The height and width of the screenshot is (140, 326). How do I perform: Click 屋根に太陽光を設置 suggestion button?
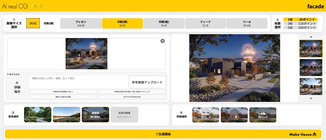pyautogui.click(x=63, y=97)
